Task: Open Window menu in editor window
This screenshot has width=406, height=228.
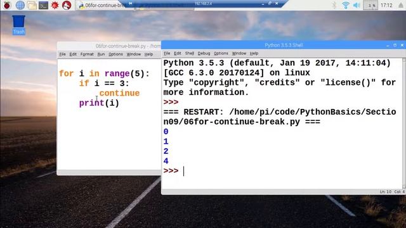Action: click(134, 54)
